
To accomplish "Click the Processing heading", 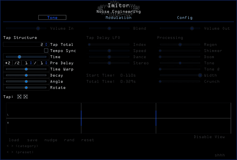I will coord(170,38).
